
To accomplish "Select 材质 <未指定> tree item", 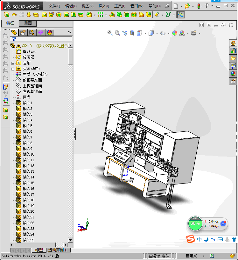I will point(35,75).
